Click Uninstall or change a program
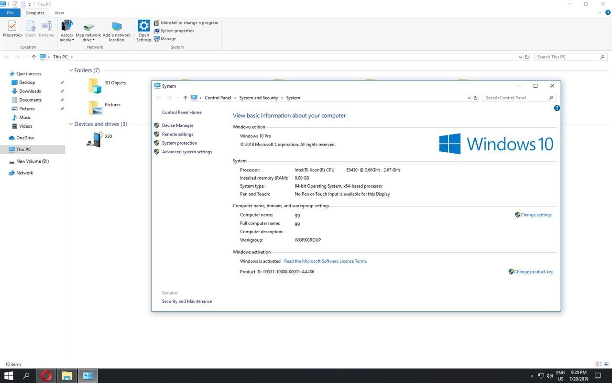This screenshot has height=383, width=612. coord(186,23)
